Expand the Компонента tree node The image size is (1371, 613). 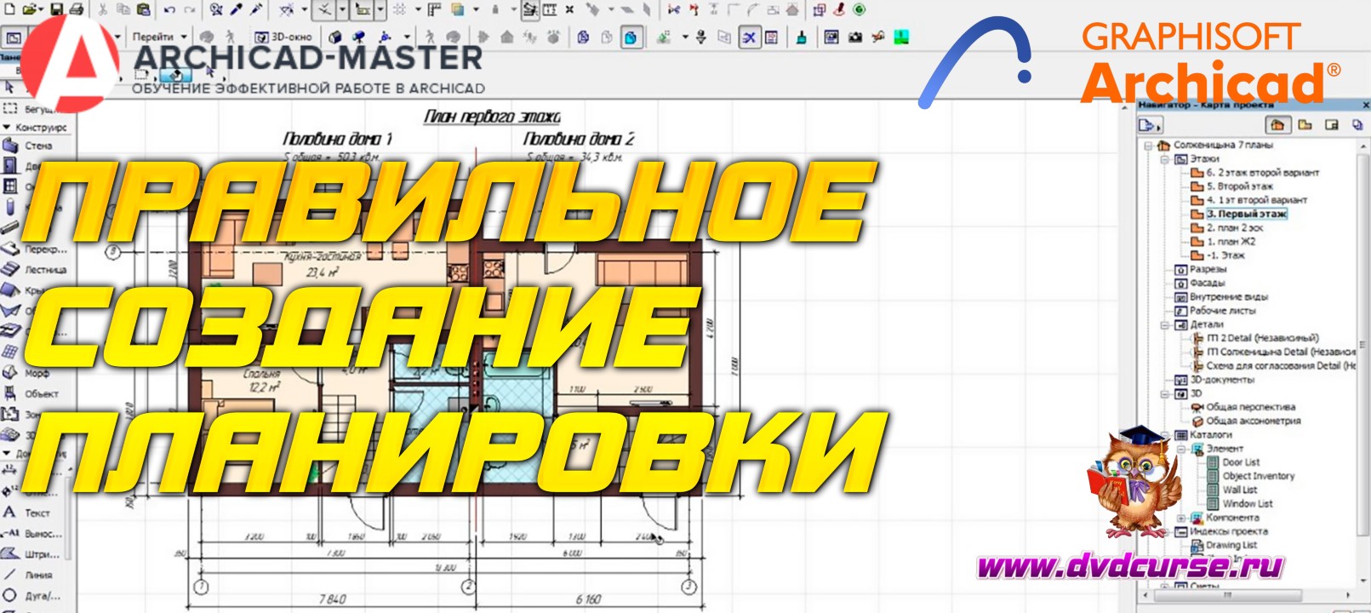coord(1181,518)
